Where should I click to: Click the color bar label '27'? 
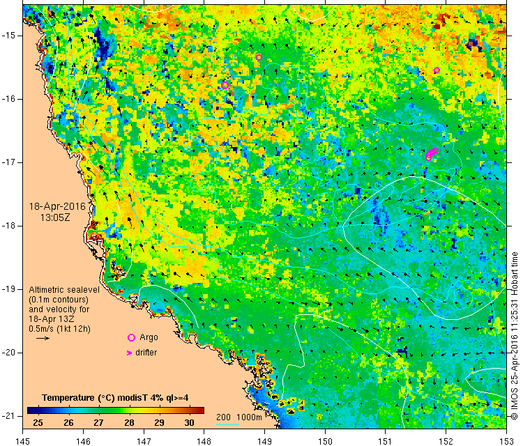click(x=98, y=423)
